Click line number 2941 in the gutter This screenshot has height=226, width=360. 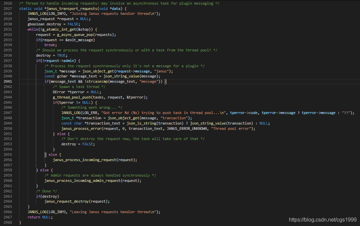8,81
